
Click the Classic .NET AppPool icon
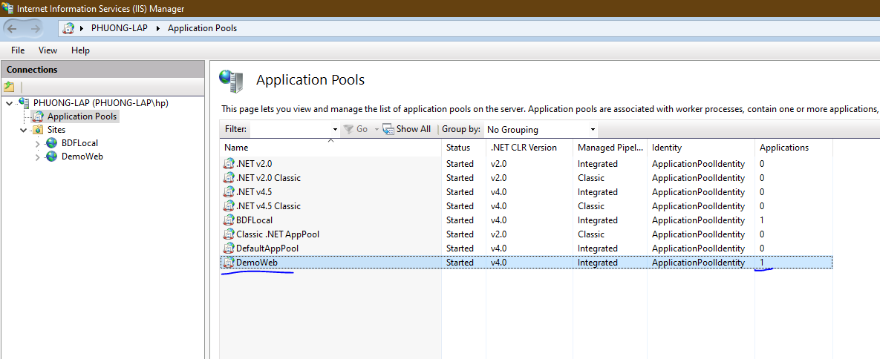pyautogui.click(x=229, y=234)
